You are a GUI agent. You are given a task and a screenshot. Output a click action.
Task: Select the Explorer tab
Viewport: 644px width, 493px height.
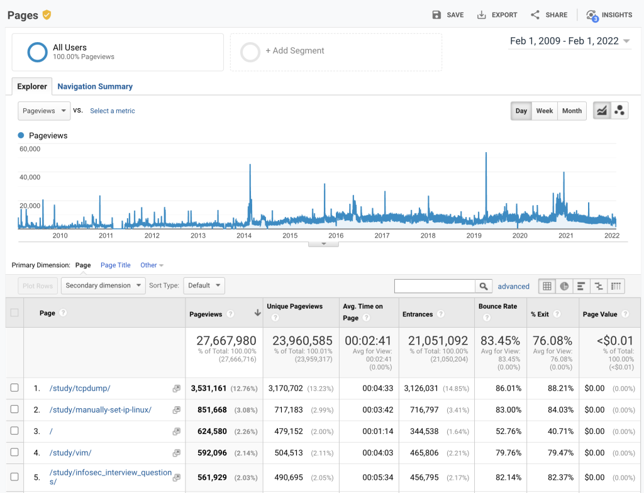31,86
